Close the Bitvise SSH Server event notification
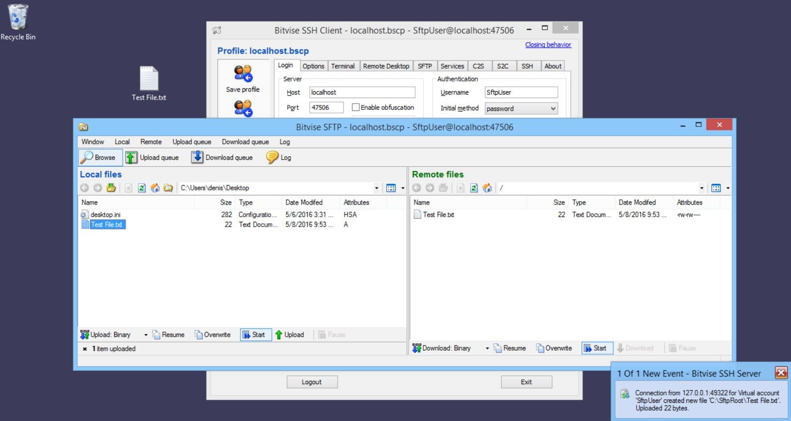 coord(781,373)
